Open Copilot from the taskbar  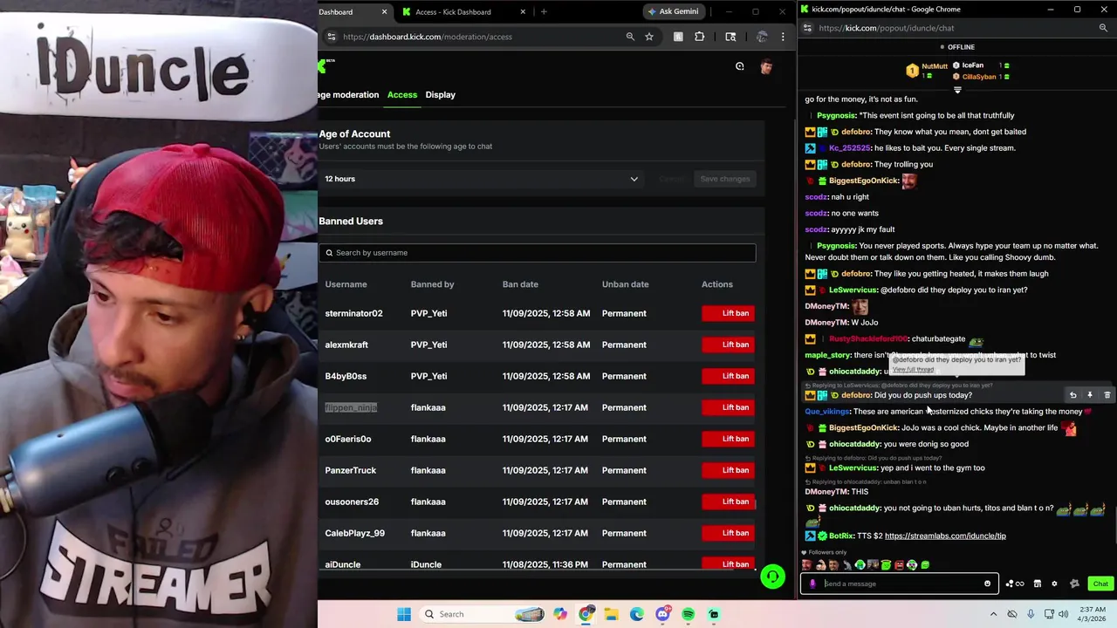(560, 614)
